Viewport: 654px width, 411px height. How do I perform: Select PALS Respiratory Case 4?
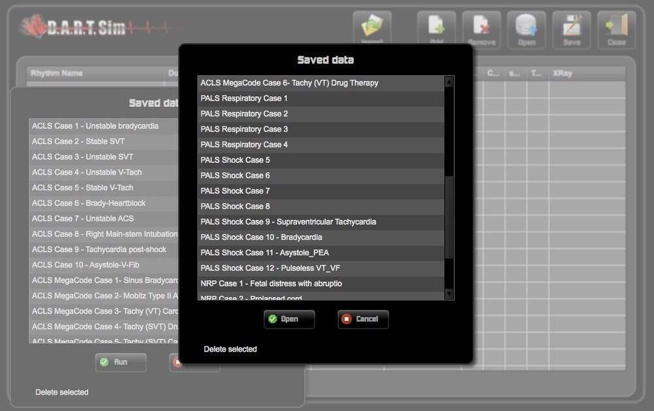[x=320, y=145]
